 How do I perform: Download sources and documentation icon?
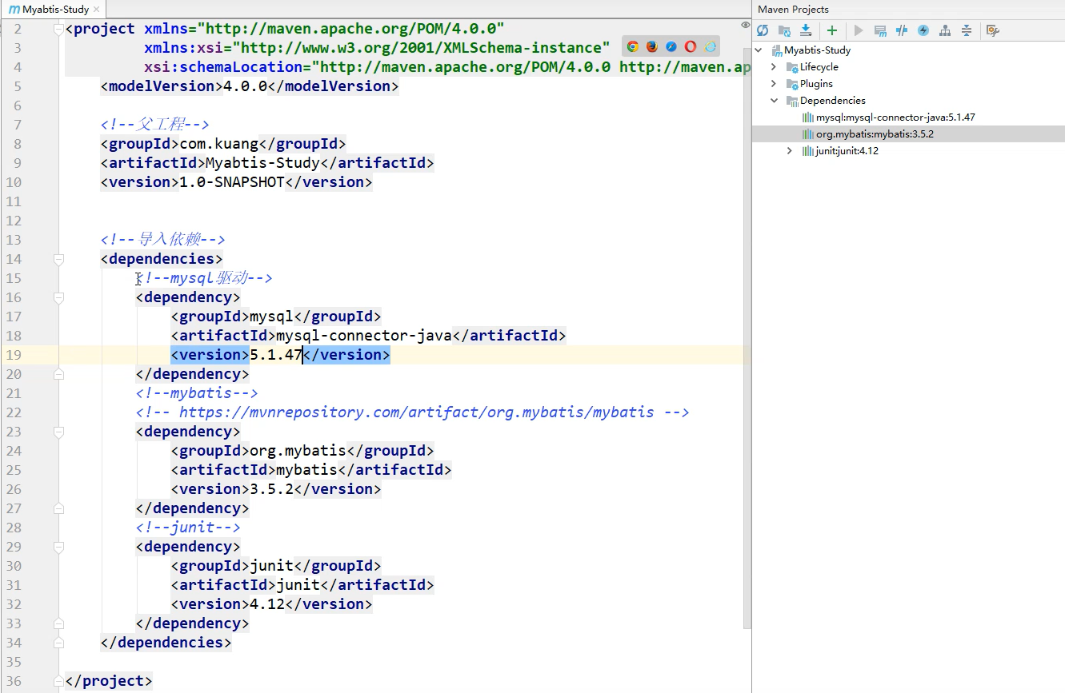(806, 30)
